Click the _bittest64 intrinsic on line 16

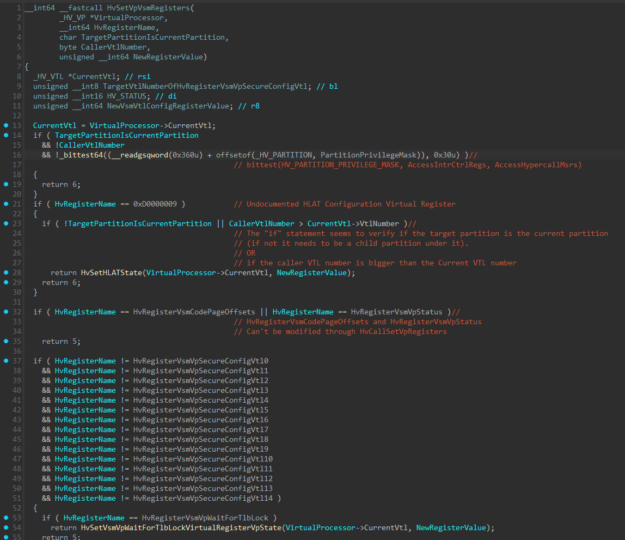(81, 155)
